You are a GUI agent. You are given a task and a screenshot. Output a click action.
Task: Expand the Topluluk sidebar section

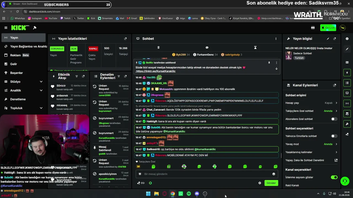pos(41,108)
